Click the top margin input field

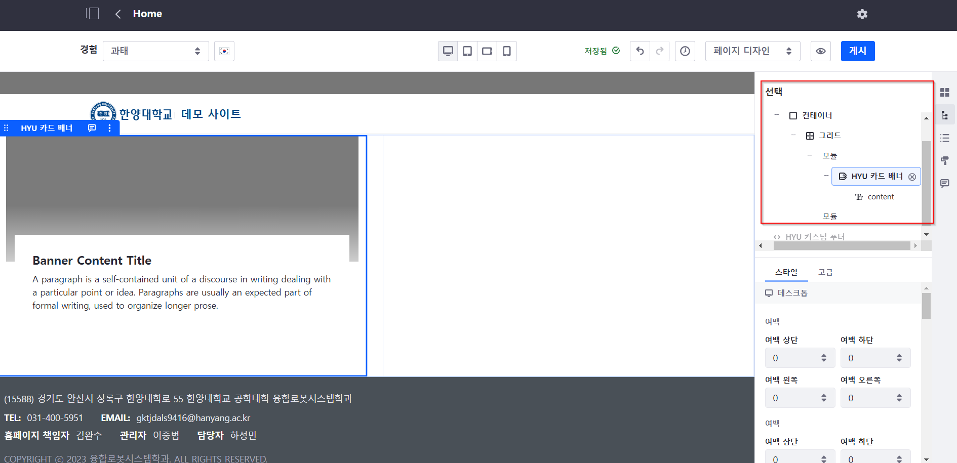point(792,358)
